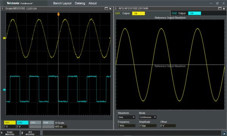Select the AFG CH1 tab
Viewport: 227px width, 136px height.
(x=118, y=13)
